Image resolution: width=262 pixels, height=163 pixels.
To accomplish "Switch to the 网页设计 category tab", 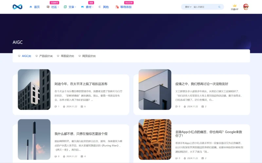I will tap(88, 56).
